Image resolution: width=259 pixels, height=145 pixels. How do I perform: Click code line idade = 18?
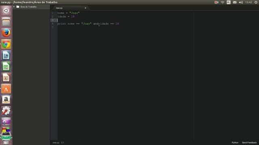tap(66, 17)
